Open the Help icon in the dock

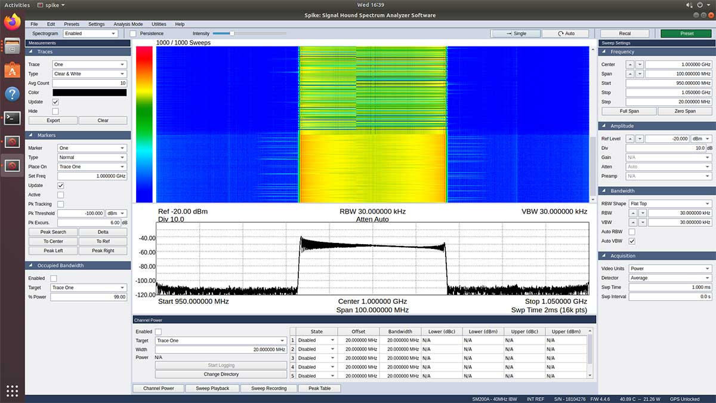(12, 94)
